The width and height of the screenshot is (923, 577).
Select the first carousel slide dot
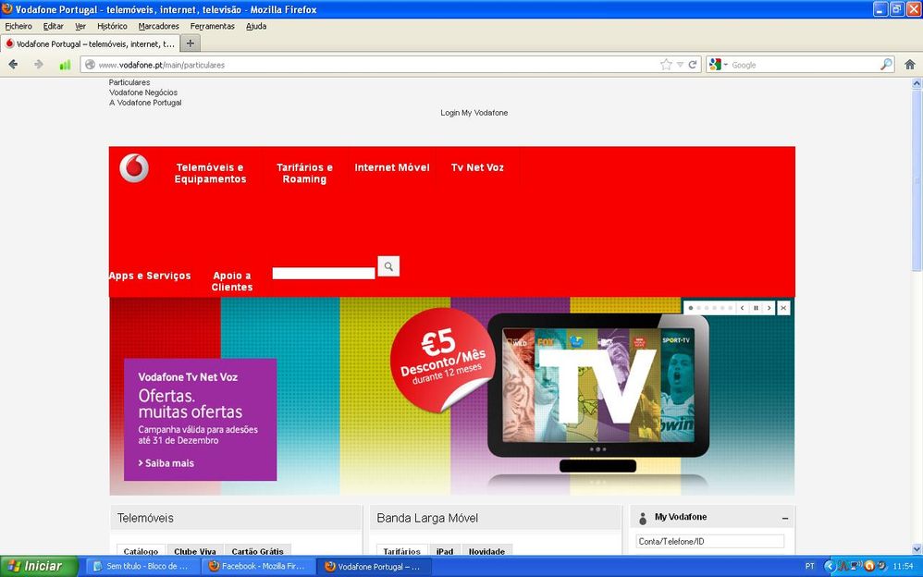(x=691, y=308)
